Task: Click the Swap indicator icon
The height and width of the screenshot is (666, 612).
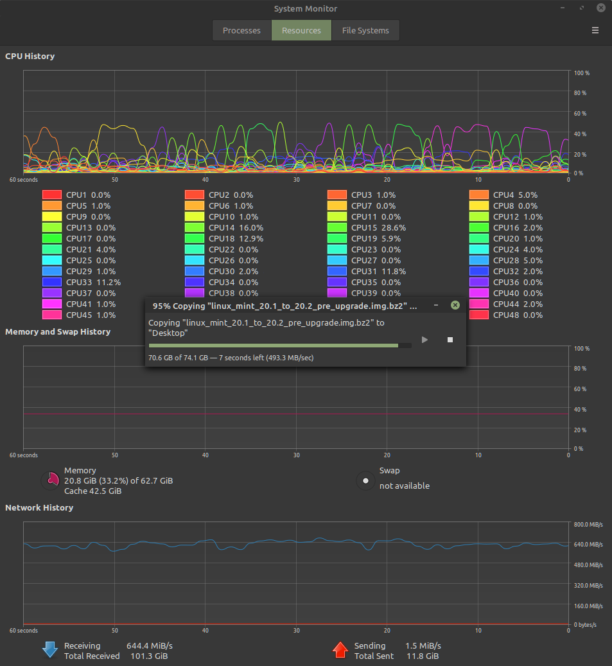Action: point(365,480)
